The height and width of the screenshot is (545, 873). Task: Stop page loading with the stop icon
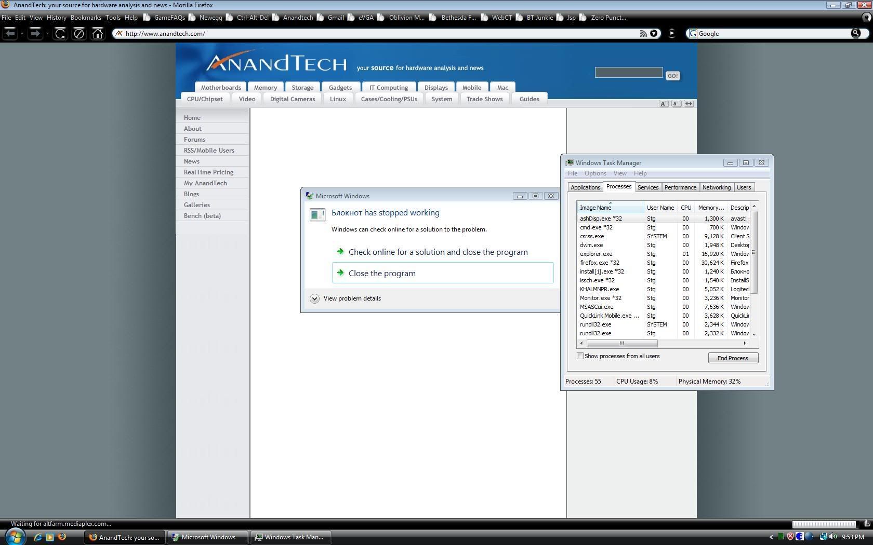pos(78,34)
